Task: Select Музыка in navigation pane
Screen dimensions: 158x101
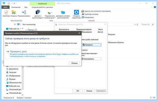Action: coord(11,79)
